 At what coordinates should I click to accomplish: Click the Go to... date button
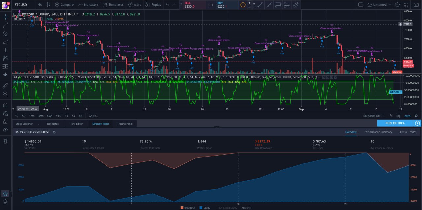pos(94,116)
